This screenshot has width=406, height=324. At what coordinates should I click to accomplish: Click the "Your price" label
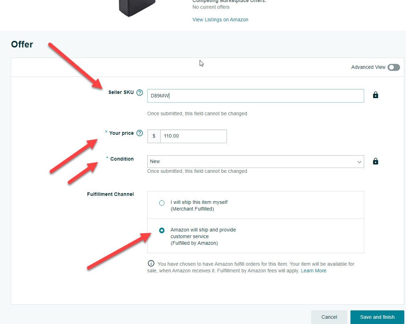point(121,133)
